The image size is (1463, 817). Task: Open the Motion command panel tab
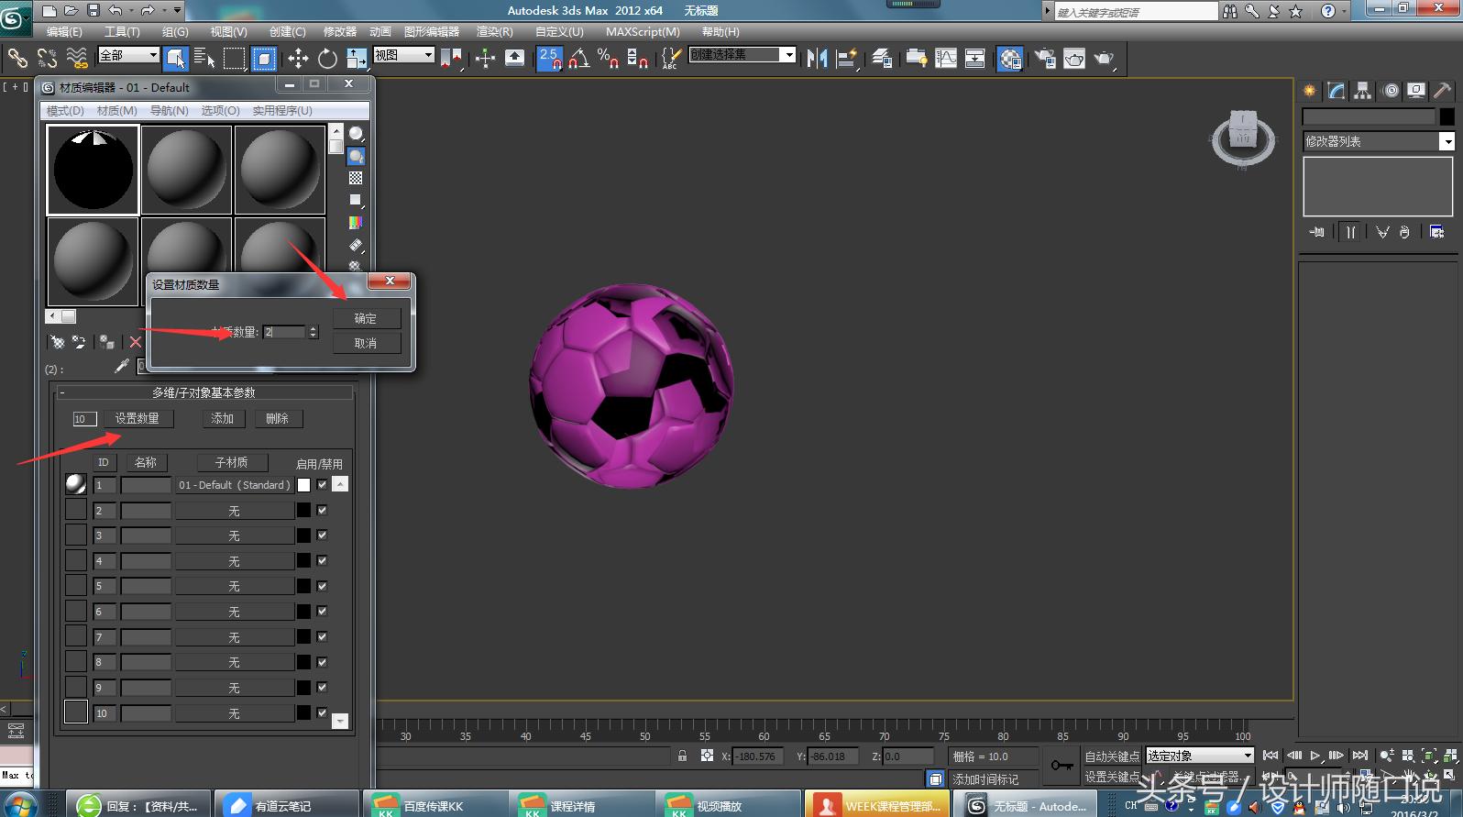click(x=1391, y=90)
